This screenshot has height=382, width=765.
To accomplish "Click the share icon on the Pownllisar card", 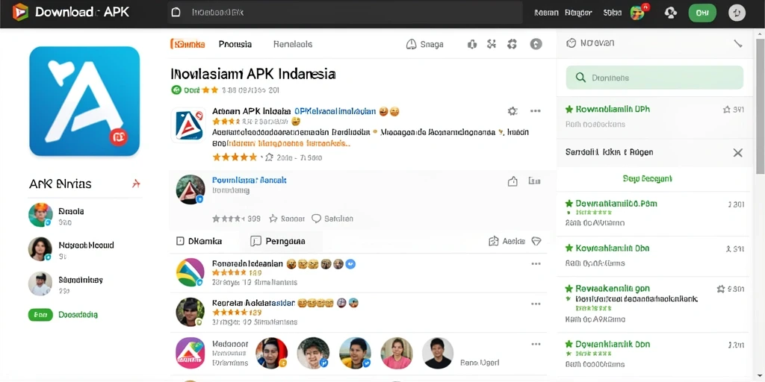I will 512,181.
